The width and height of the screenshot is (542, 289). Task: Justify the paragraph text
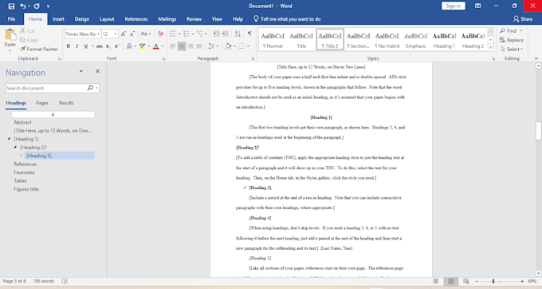[199, 46]
